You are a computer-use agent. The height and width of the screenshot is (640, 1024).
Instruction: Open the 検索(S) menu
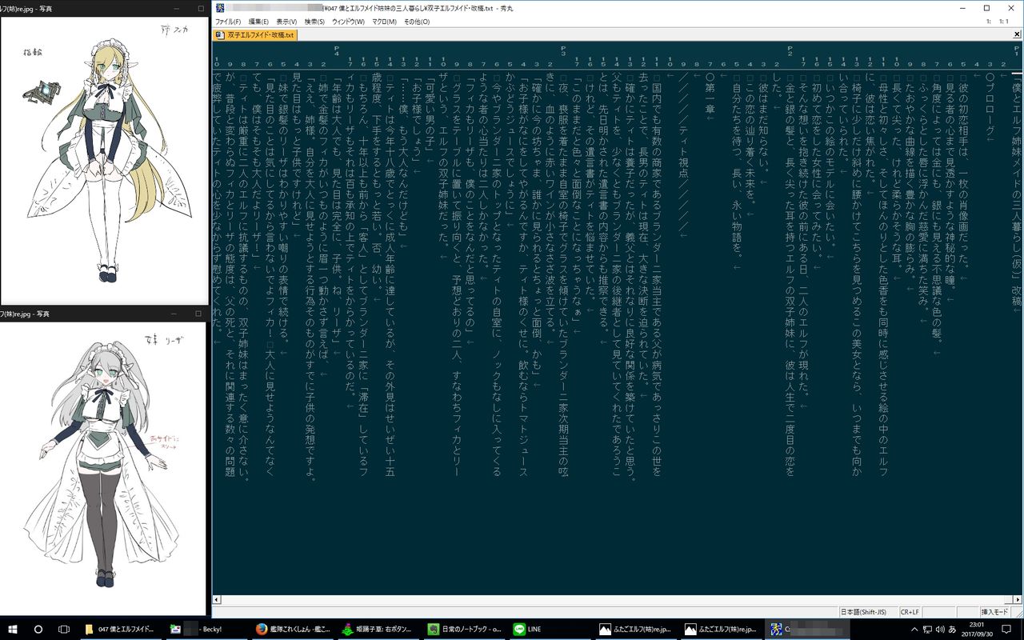[x=315, y=22]
